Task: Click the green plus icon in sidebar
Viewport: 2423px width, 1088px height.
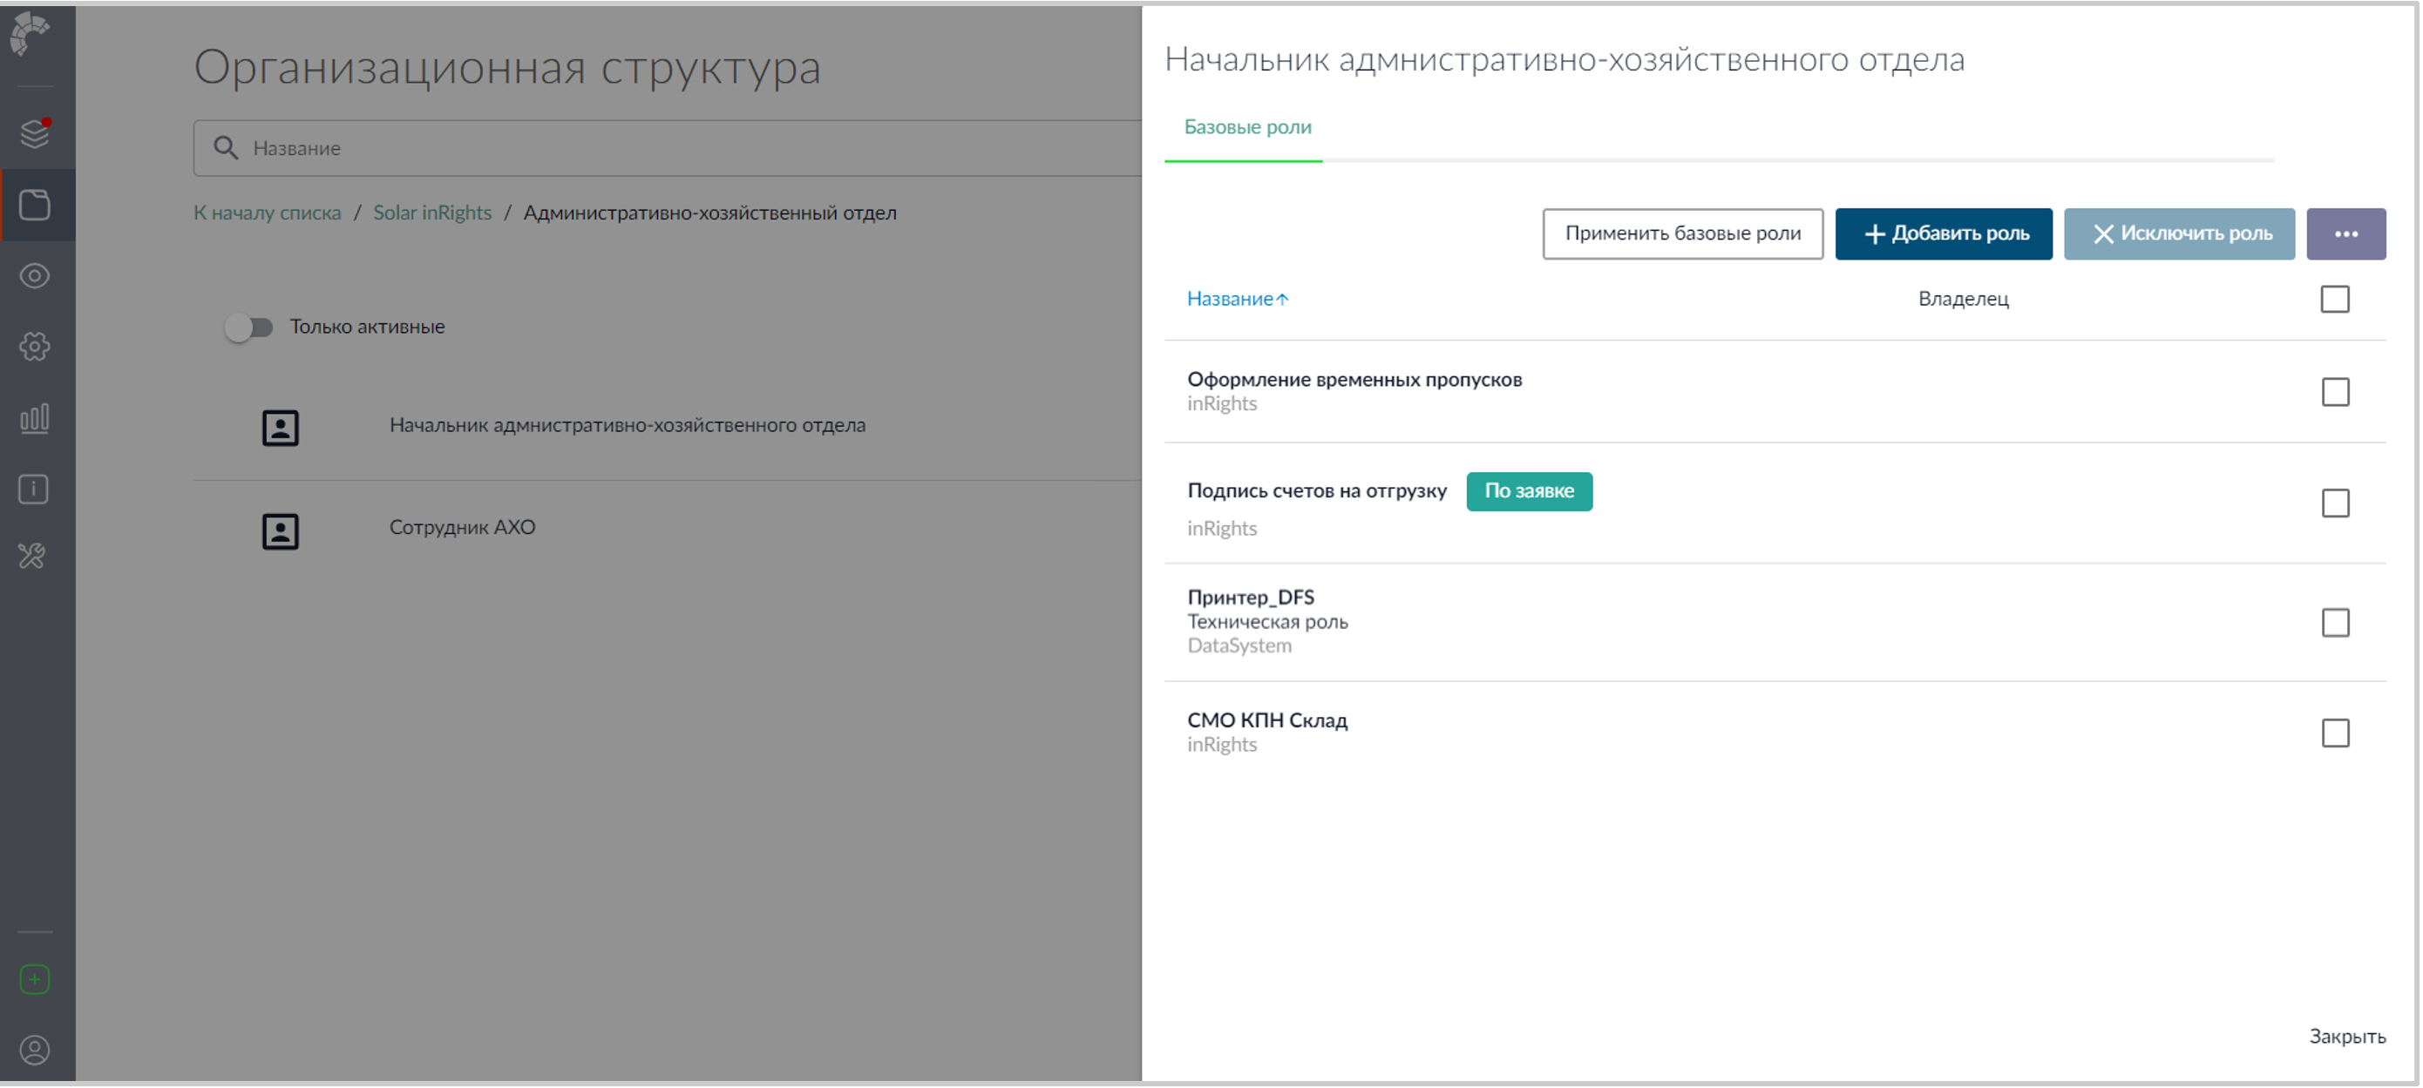Action: (35, 979)
